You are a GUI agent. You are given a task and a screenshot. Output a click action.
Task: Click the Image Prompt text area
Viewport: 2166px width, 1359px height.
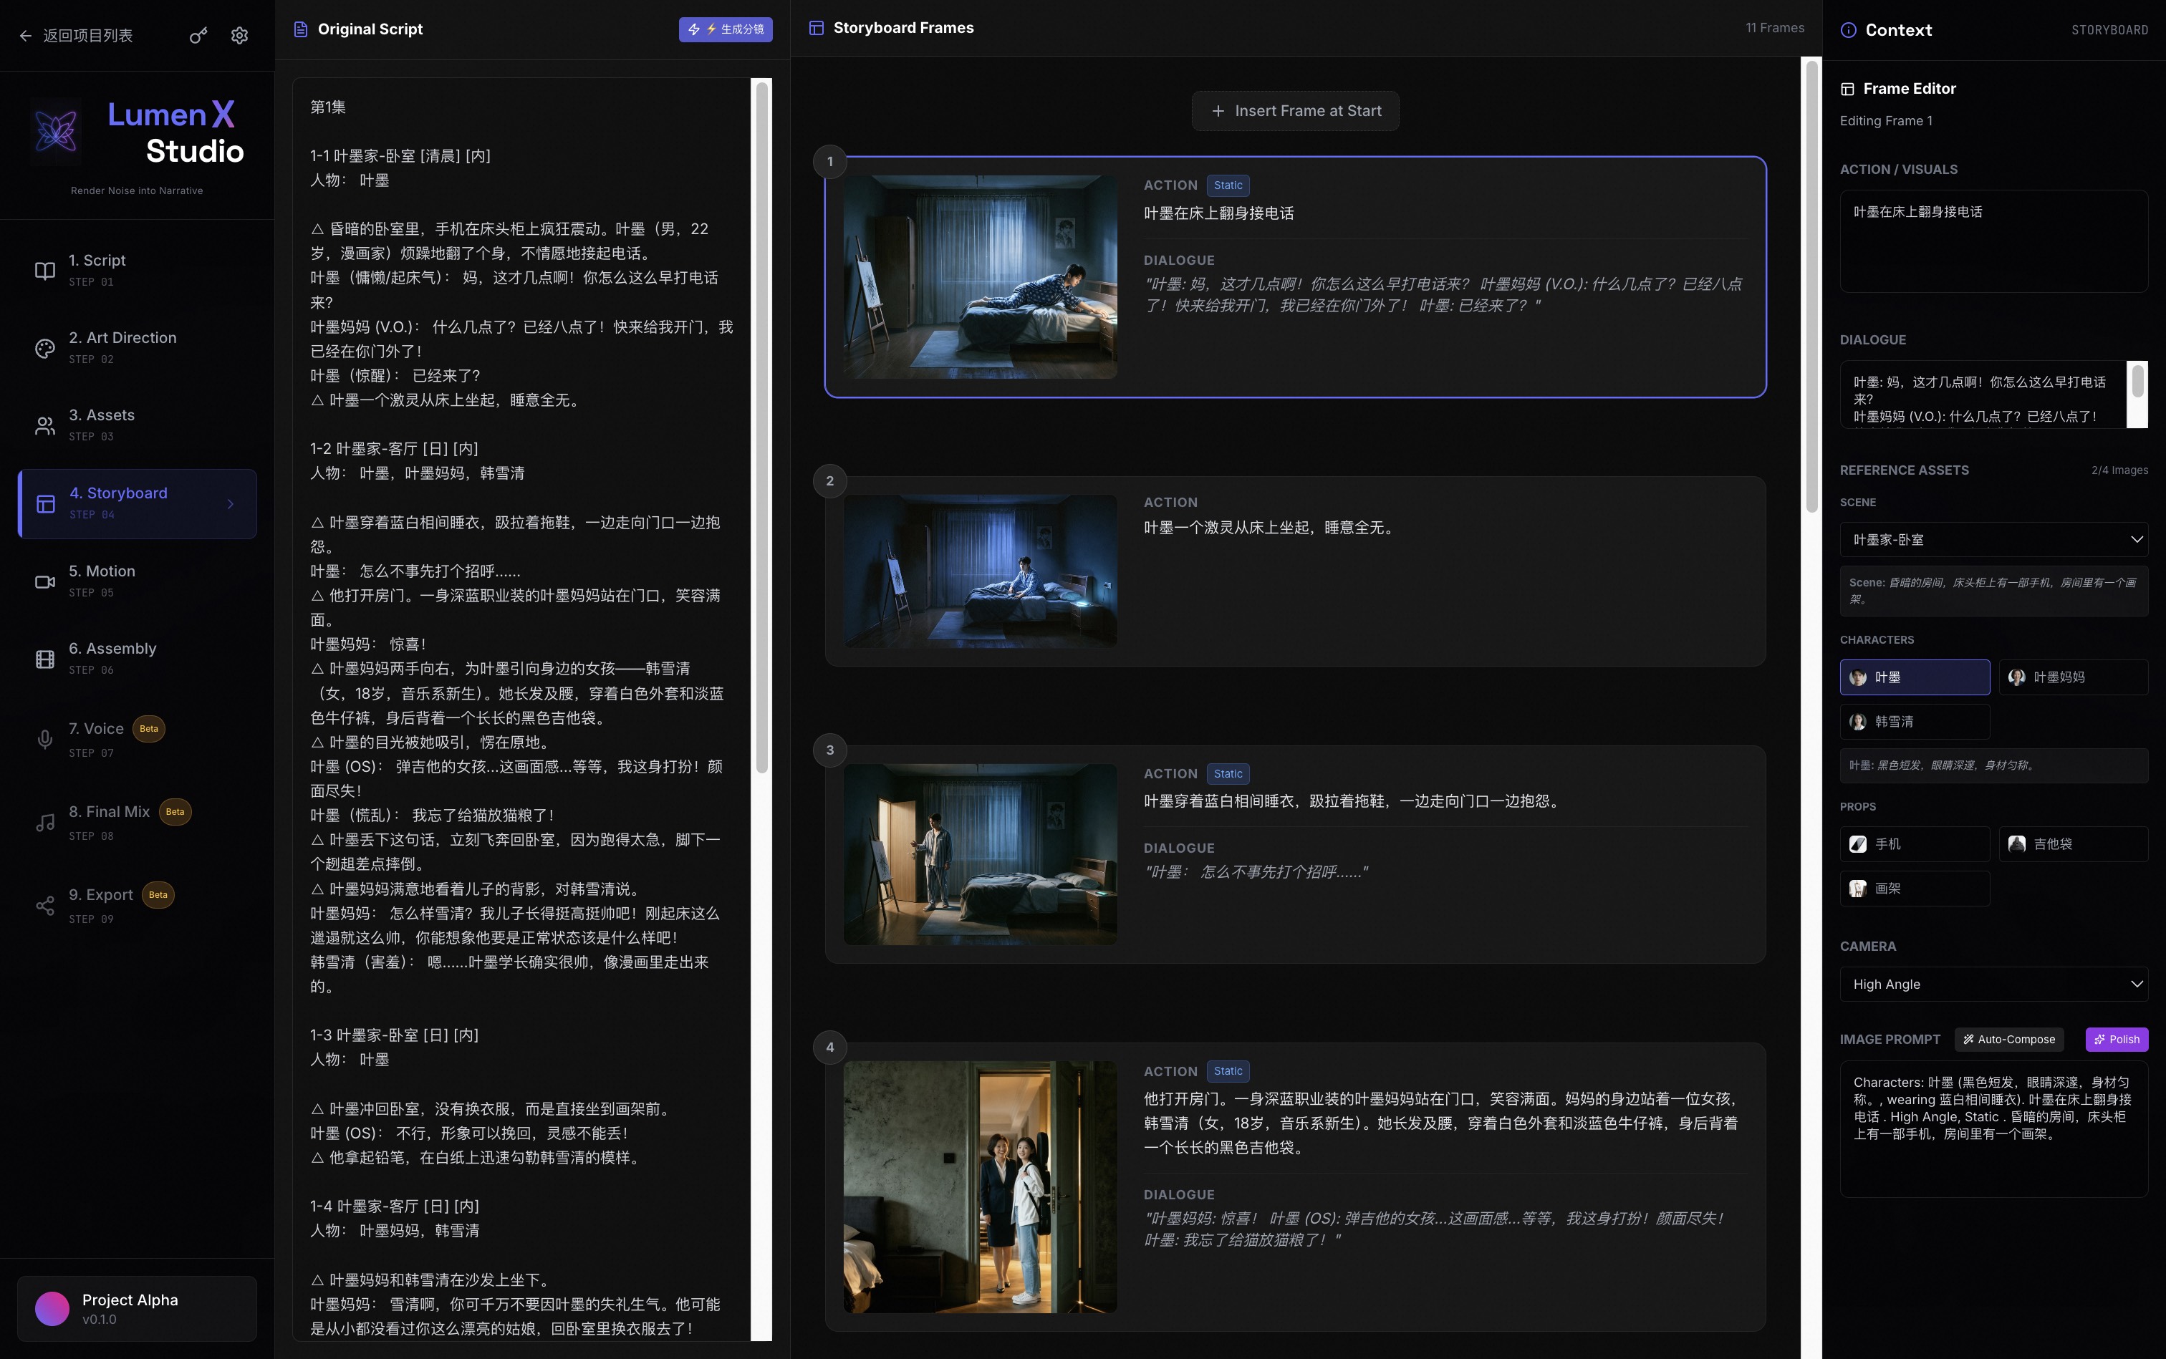click(1993, 1129)
